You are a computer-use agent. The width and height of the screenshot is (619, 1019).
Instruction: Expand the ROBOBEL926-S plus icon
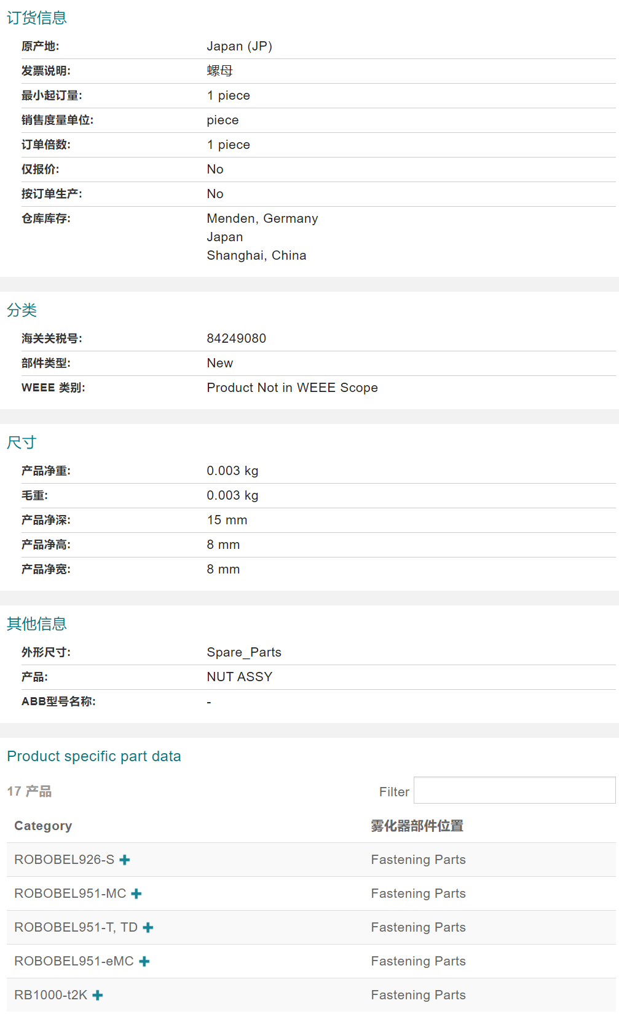pyautogui.click(x=125, y=860)
